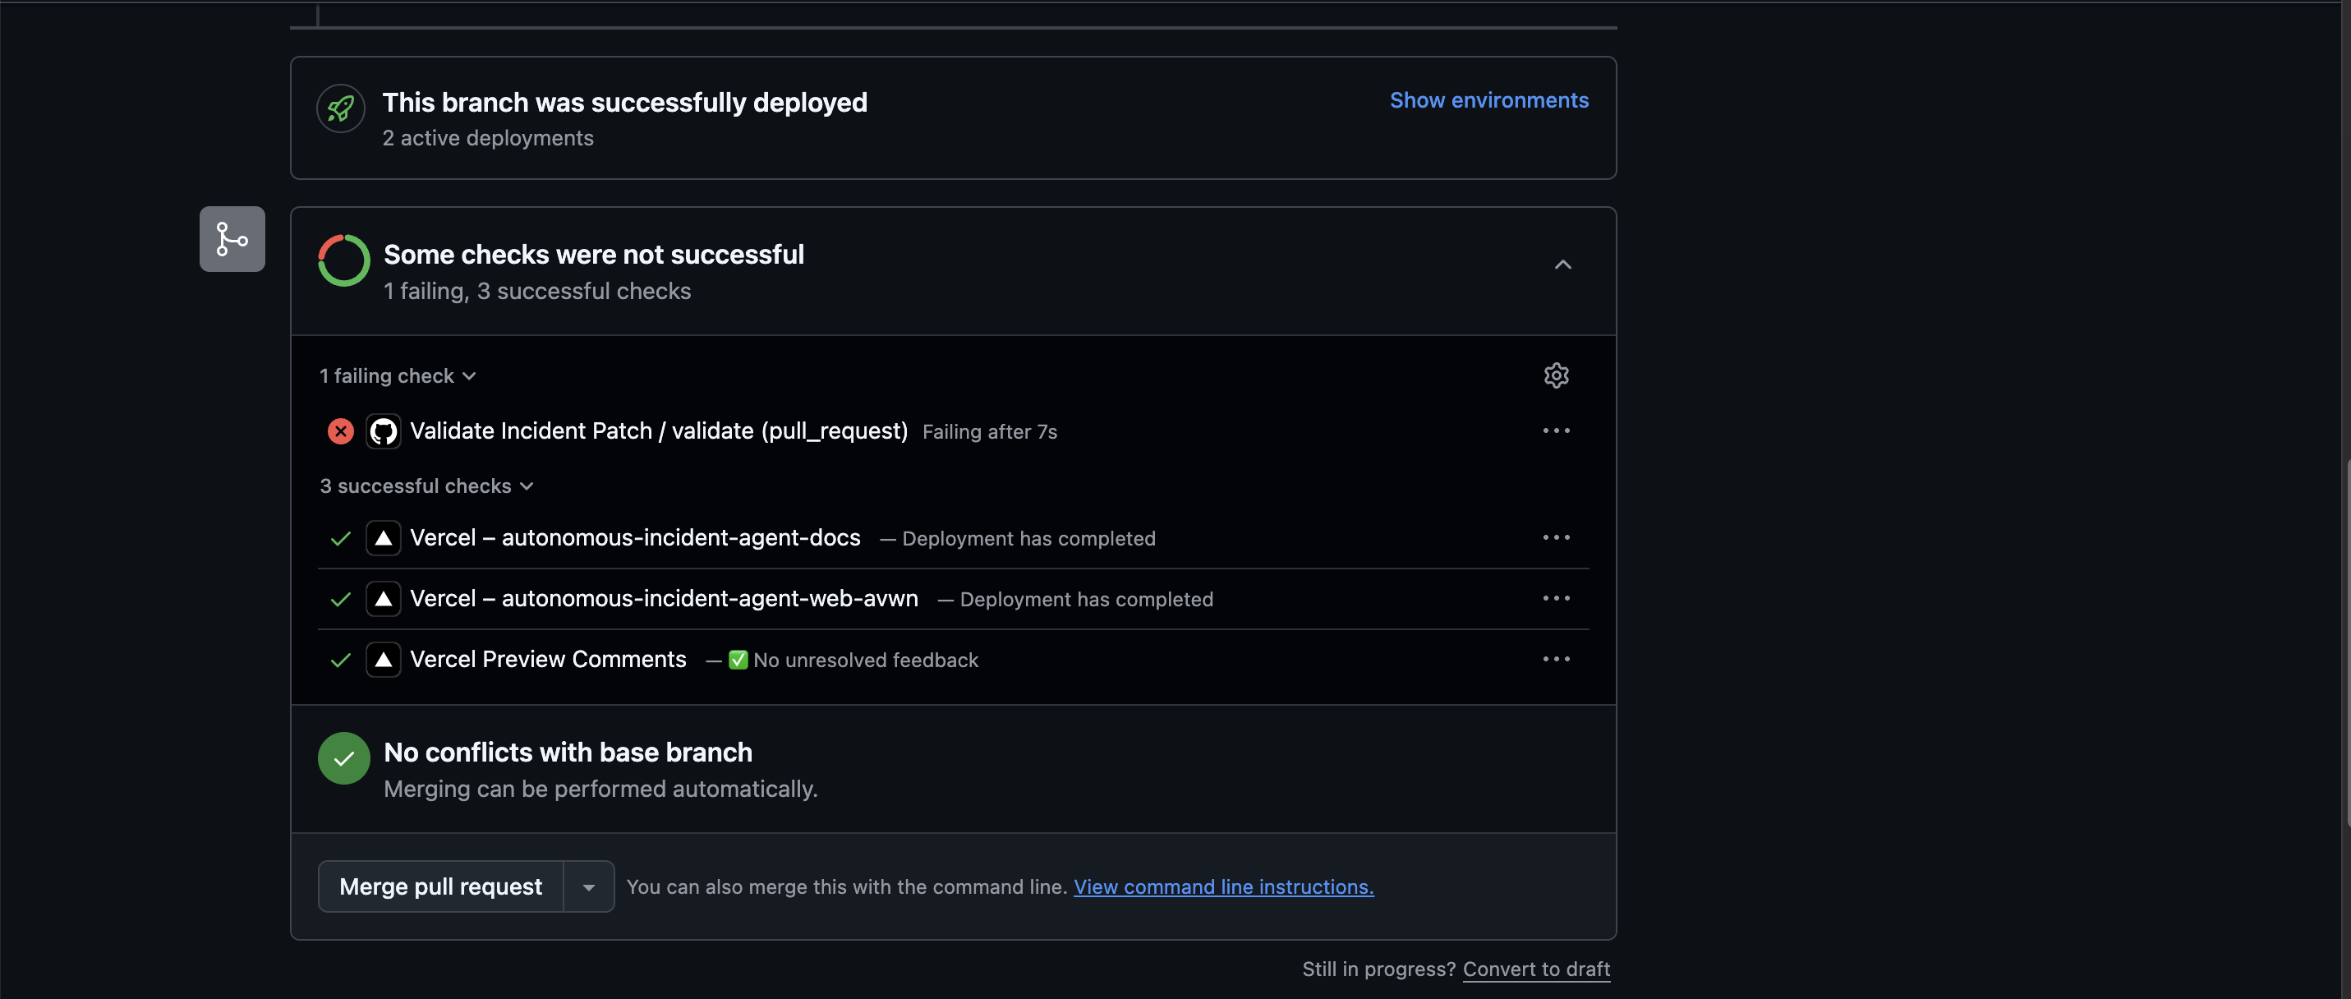Open merge method dropdown arrow
The width and height of the screenshot is (2351, 999).
pyautogui.click(x=589, y=886)
